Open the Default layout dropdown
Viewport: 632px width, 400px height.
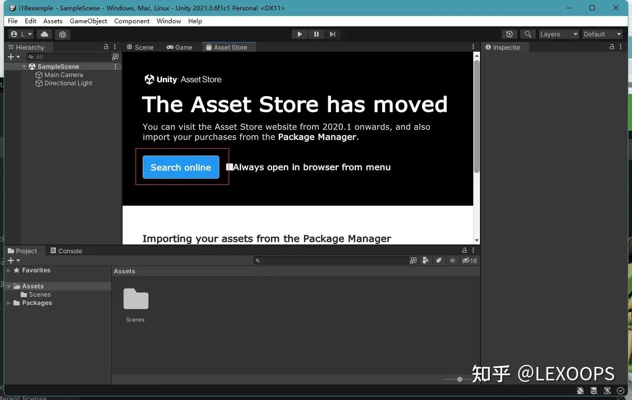(x=602, y=34)
